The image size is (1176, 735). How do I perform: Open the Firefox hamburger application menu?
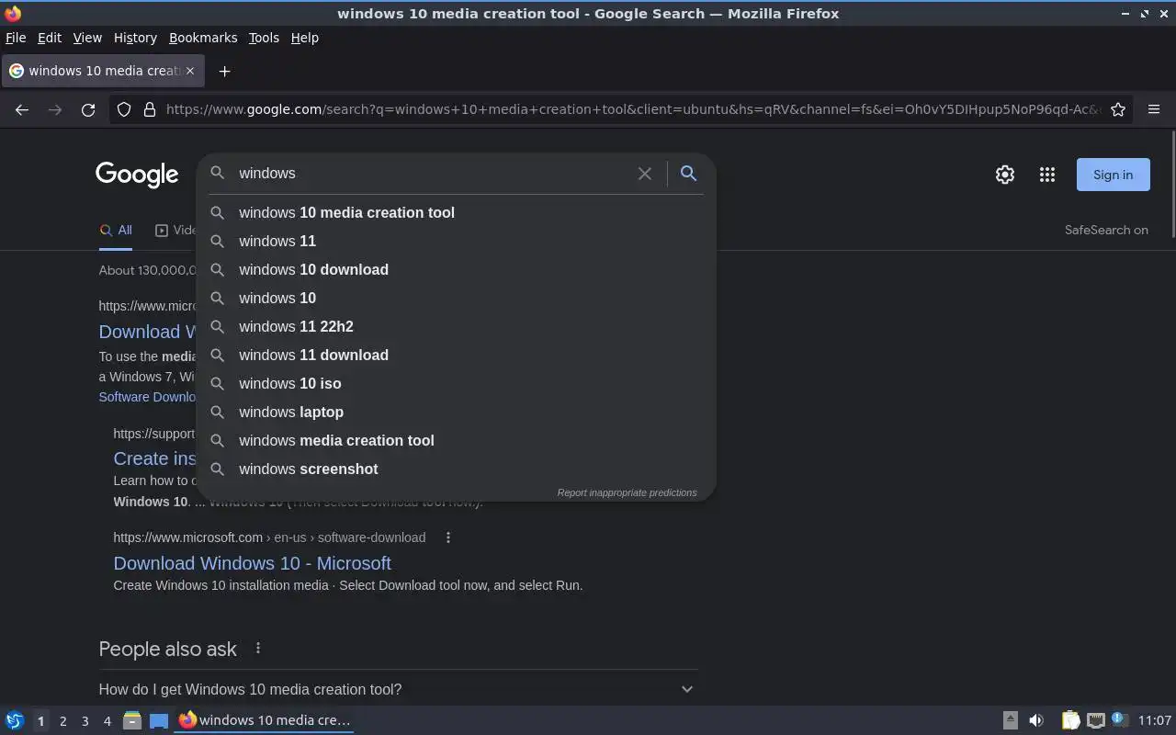[1154, 109]
